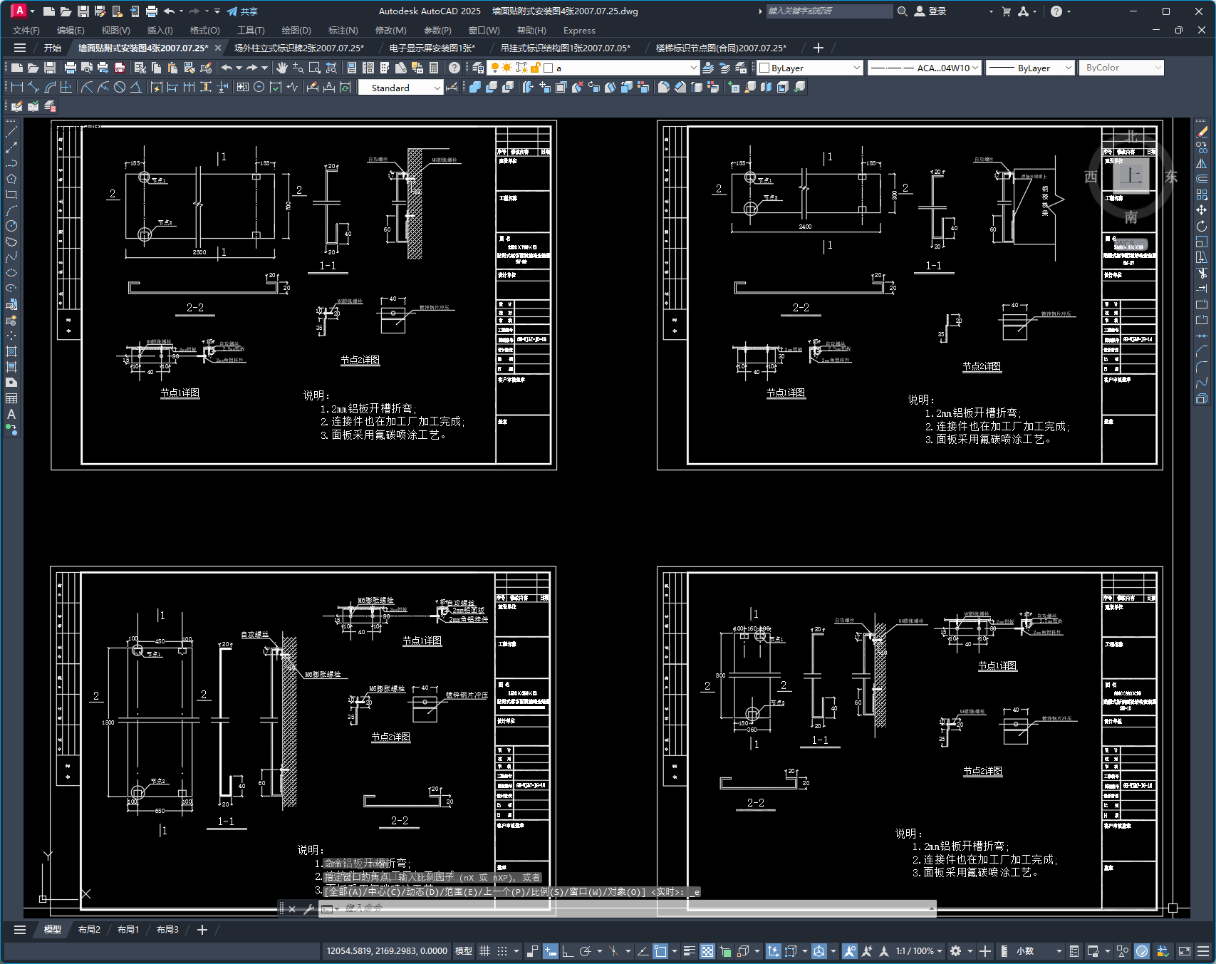1216x964 pixels.
Task: Click the 登录 sign-in button
Action: point(930,11)
